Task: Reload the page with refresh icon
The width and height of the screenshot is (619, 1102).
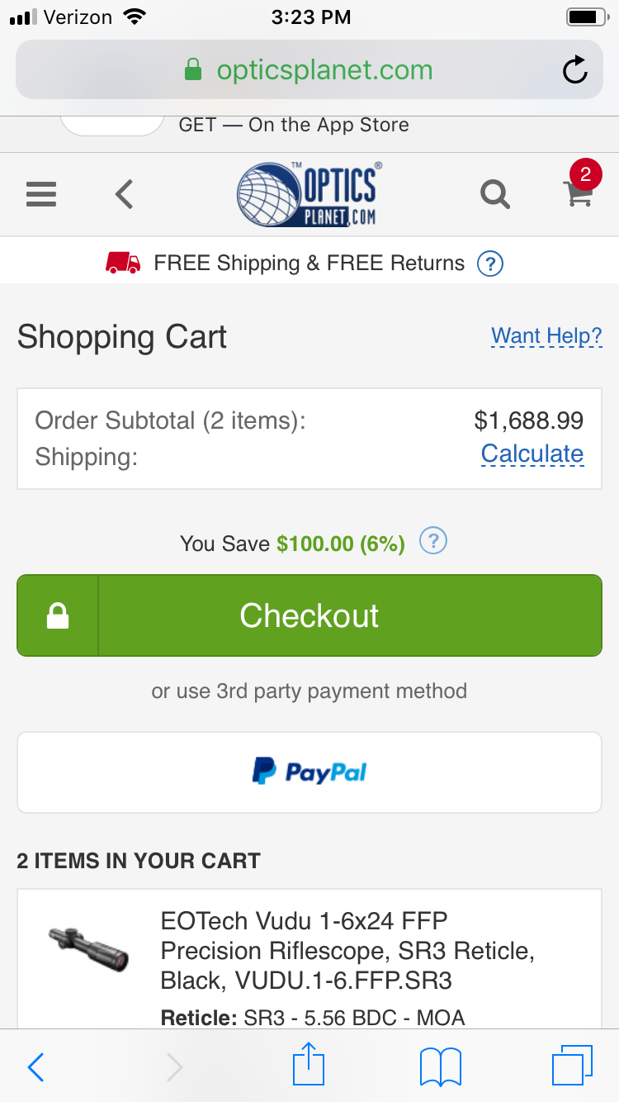Action: click(574, 70)
